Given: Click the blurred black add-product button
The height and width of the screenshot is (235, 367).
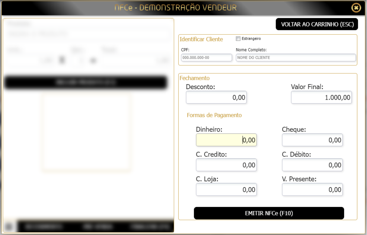Looking at the screenshot, I should coord(86,82).
